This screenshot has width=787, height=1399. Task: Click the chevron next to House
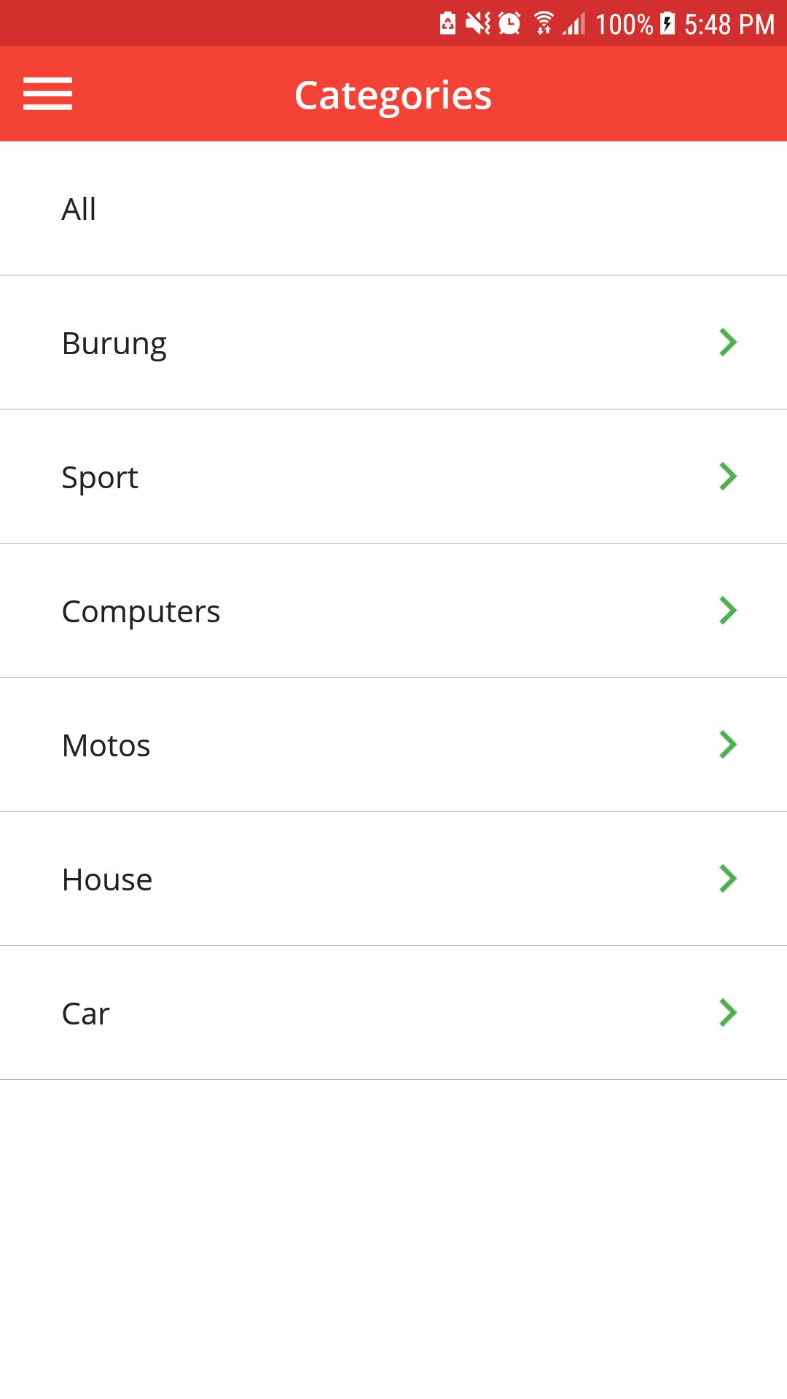click(x=727, y=879)
